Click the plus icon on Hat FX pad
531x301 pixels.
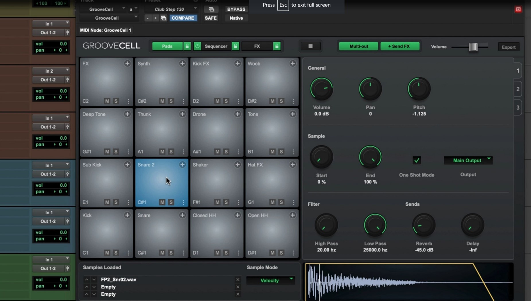[292, 165]
